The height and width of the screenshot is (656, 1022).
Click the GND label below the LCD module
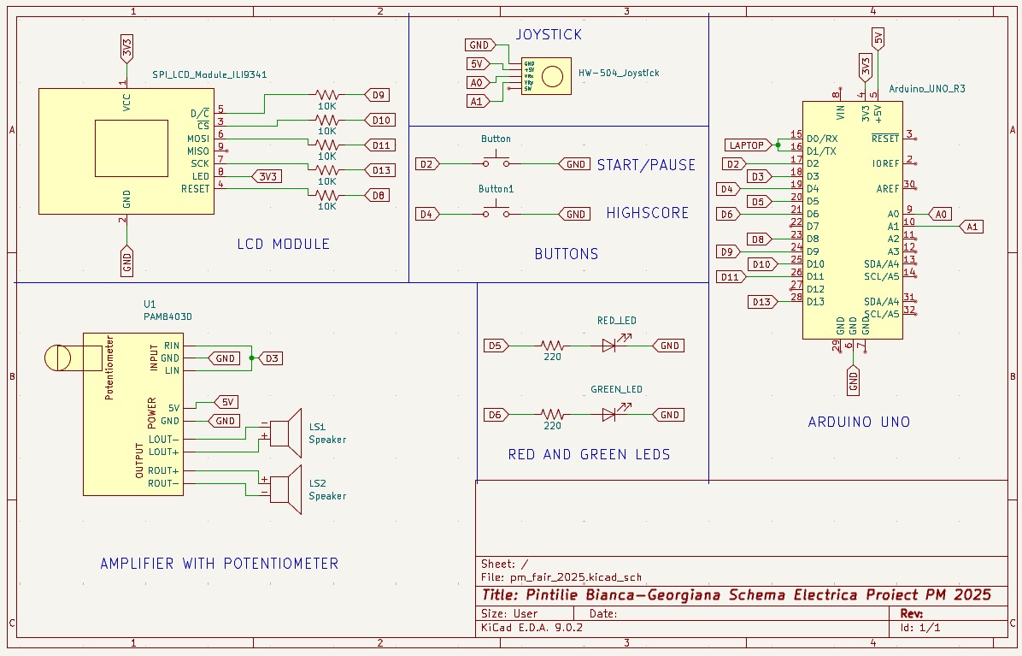click(x=126, y=261)
